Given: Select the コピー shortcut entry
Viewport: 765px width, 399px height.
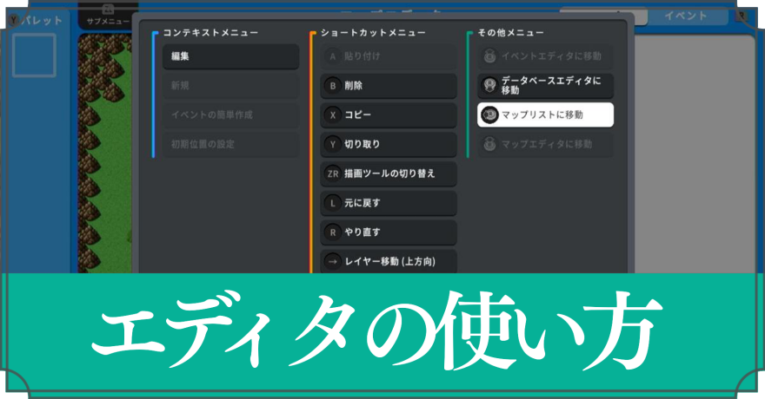Looking at the screenshot, I should click(x=389, y=114).
